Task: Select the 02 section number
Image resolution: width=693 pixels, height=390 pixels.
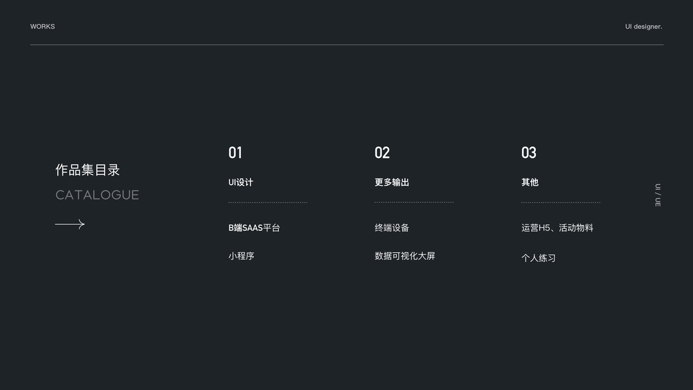Action: click(x=382, y=153)
